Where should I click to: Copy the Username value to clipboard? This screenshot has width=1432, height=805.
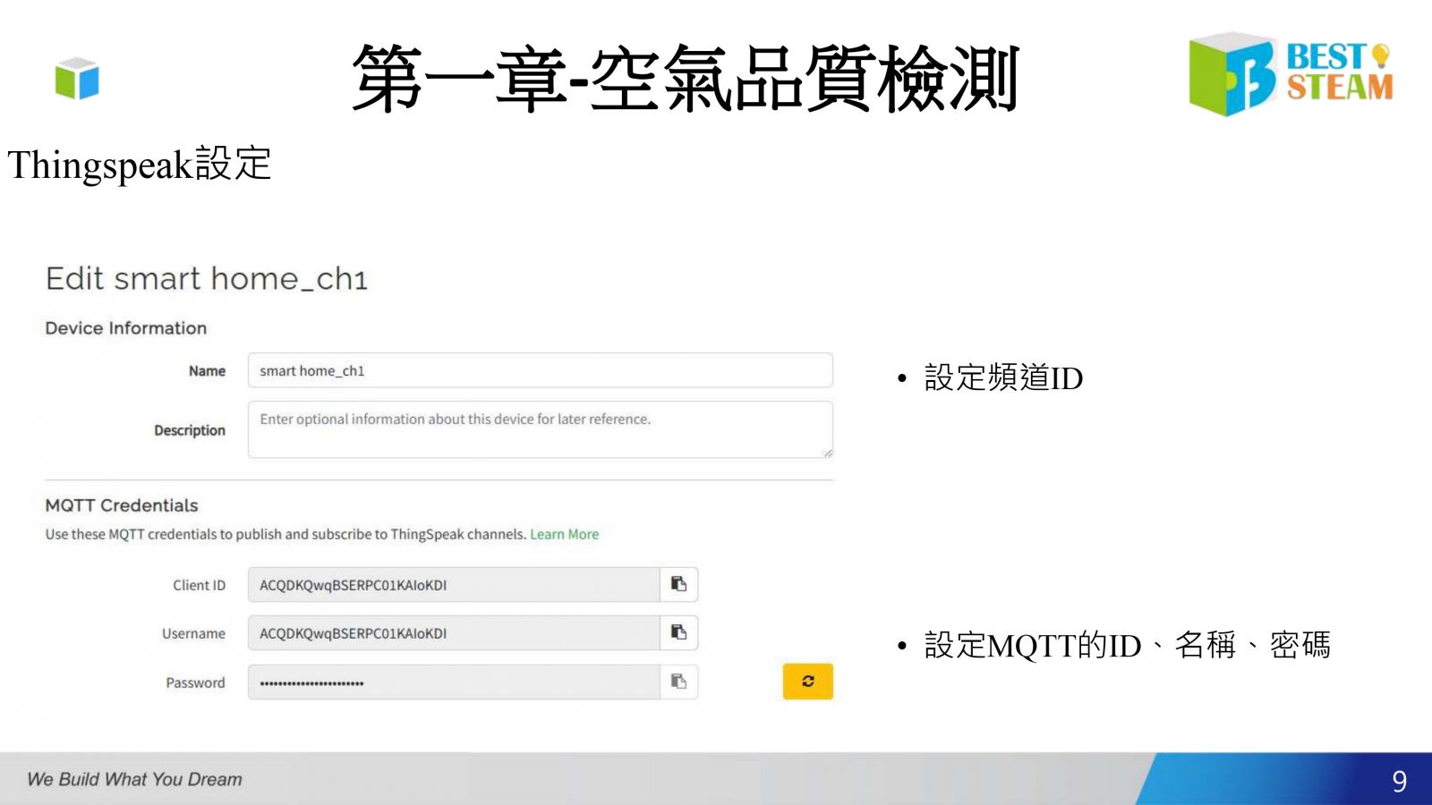(x=678, y=633)
